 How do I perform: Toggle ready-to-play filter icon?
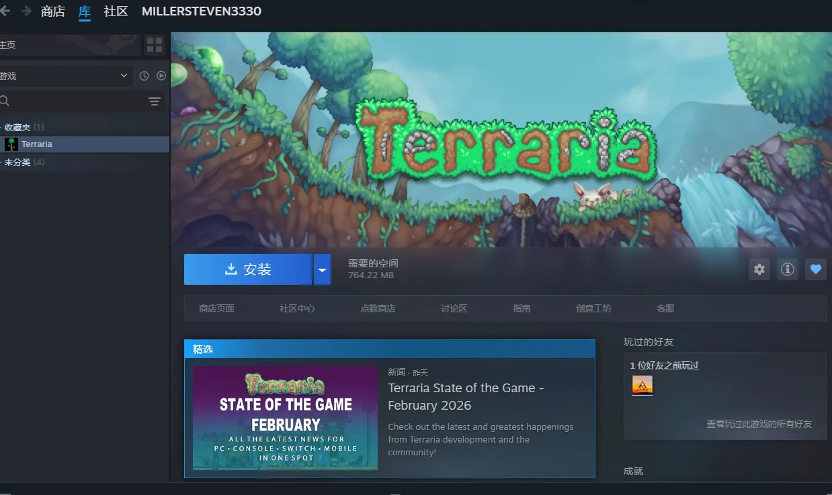(x=161, y=76)
